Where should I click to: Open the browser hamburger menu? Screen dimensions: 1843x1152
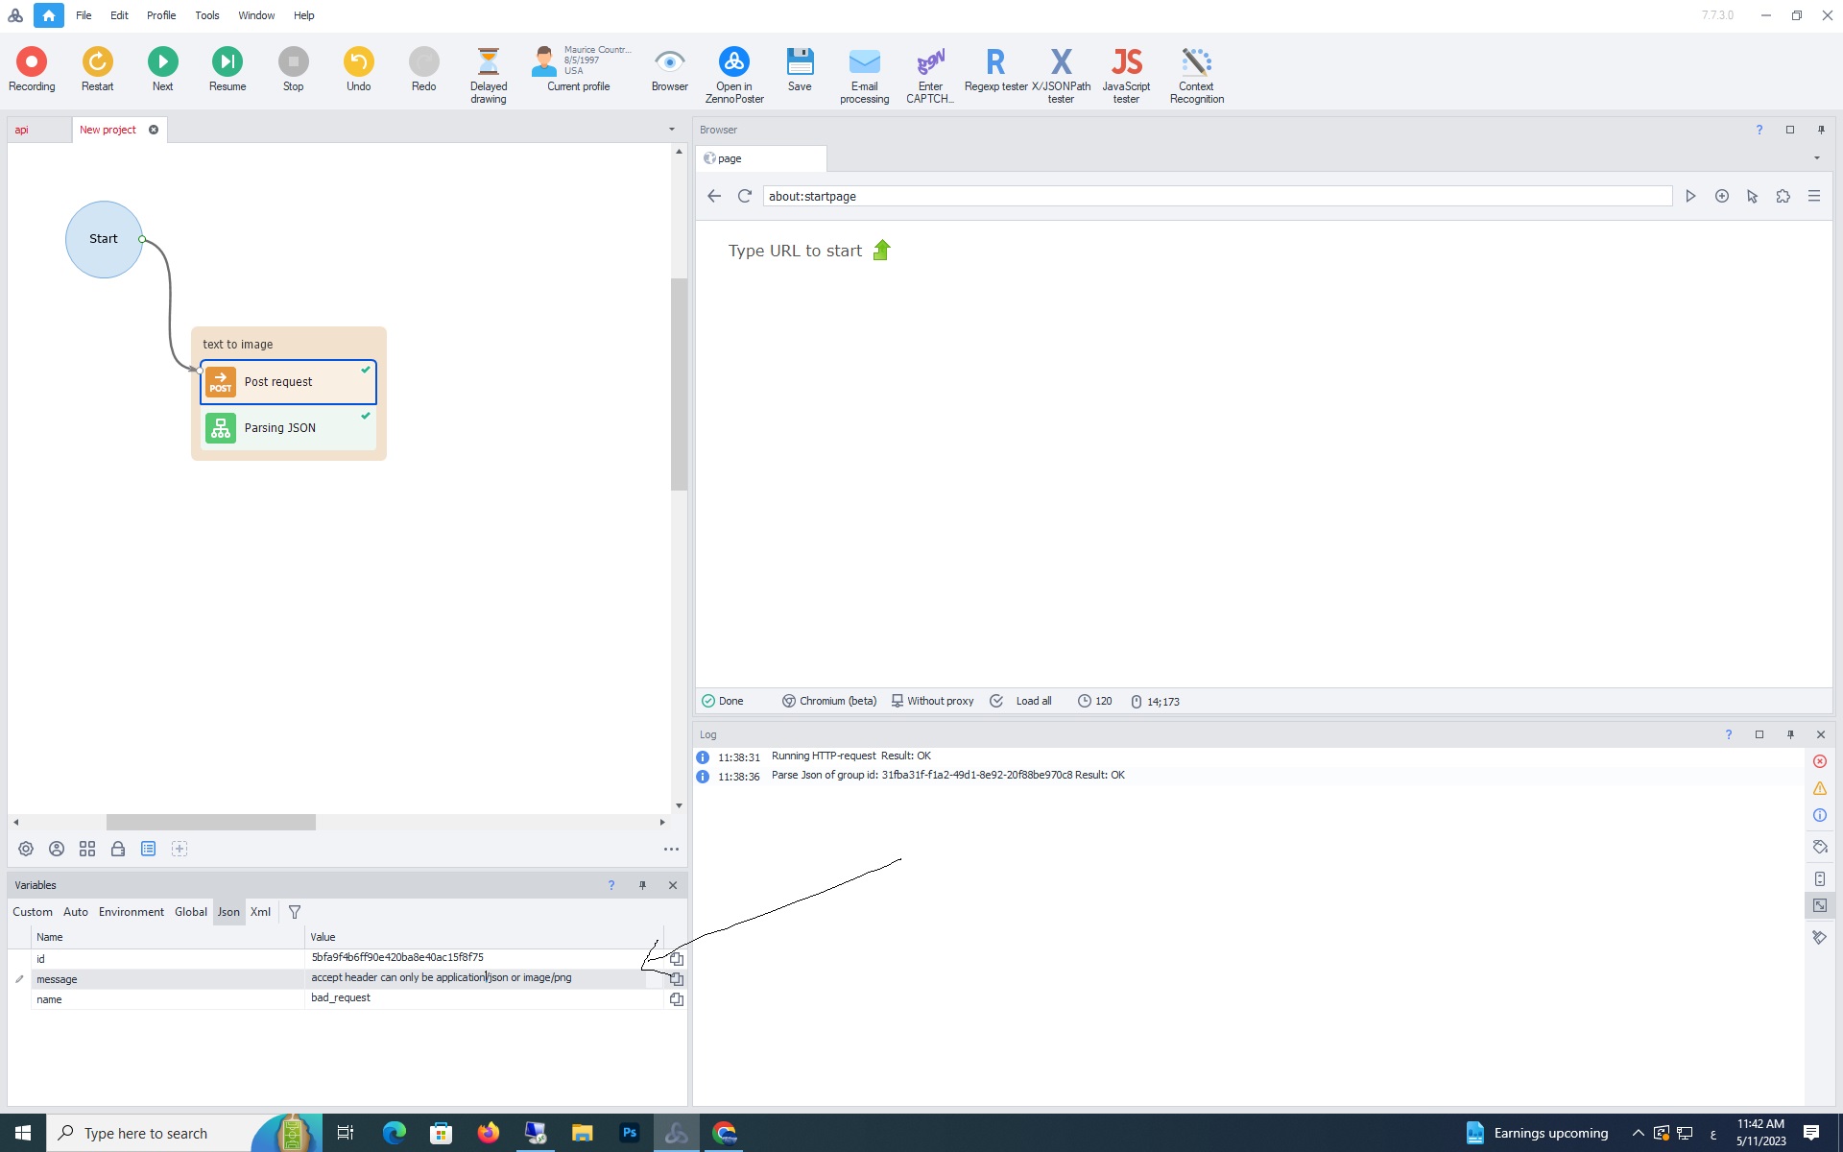(x=1814, y=196)
